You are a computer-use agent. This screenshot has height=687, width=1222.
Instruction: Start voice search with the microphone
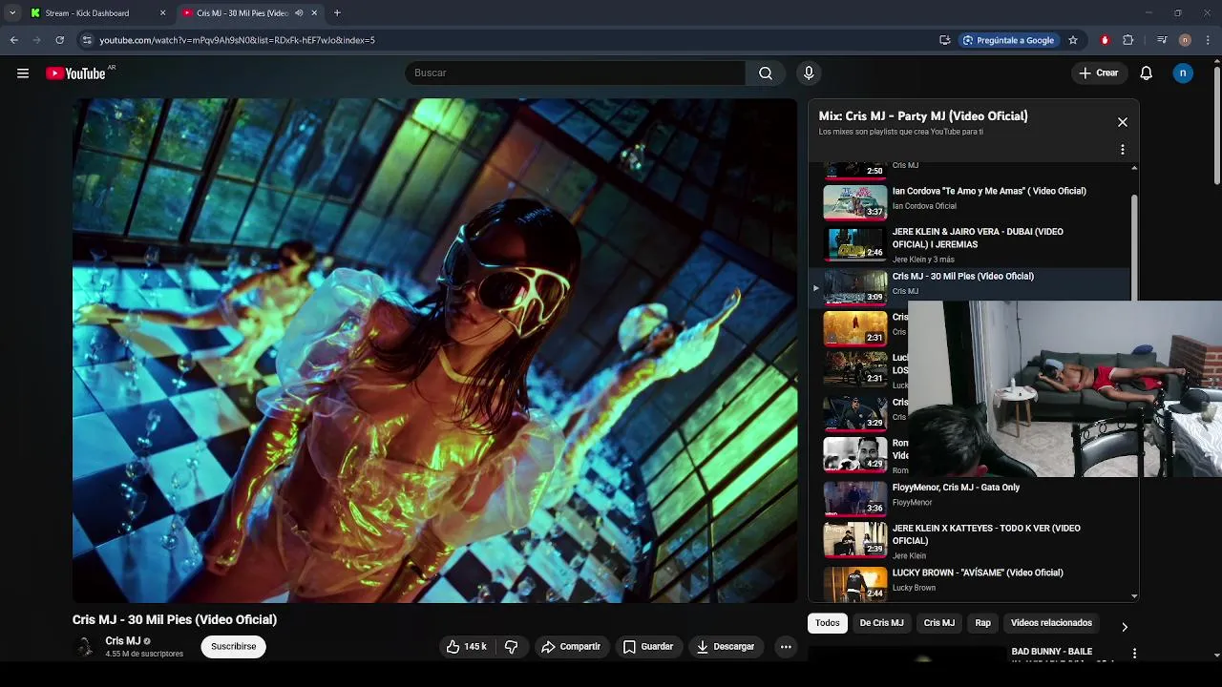[809, 73]
